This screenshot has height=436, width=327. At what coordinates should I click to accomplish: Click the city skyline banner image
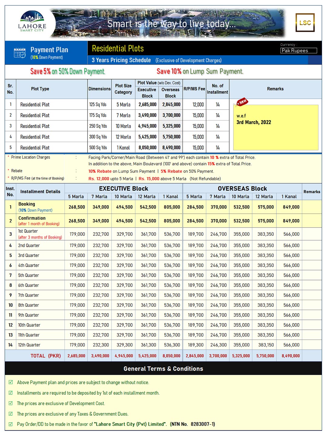point(170,23)
